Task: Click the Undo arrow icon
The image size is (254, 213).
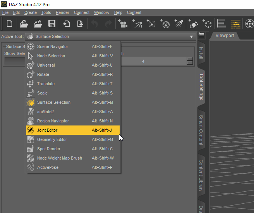Action: pos(94,24)
